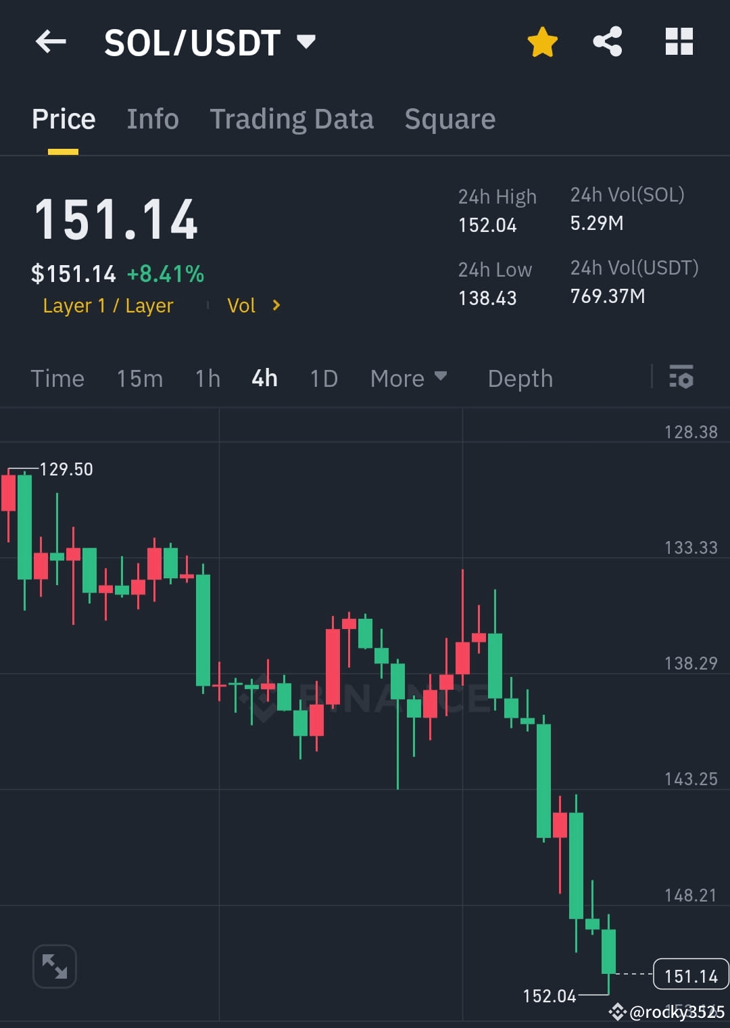Select the Time chart view
This screenshot has height=1028, width=730.
[x=57, y=378]
